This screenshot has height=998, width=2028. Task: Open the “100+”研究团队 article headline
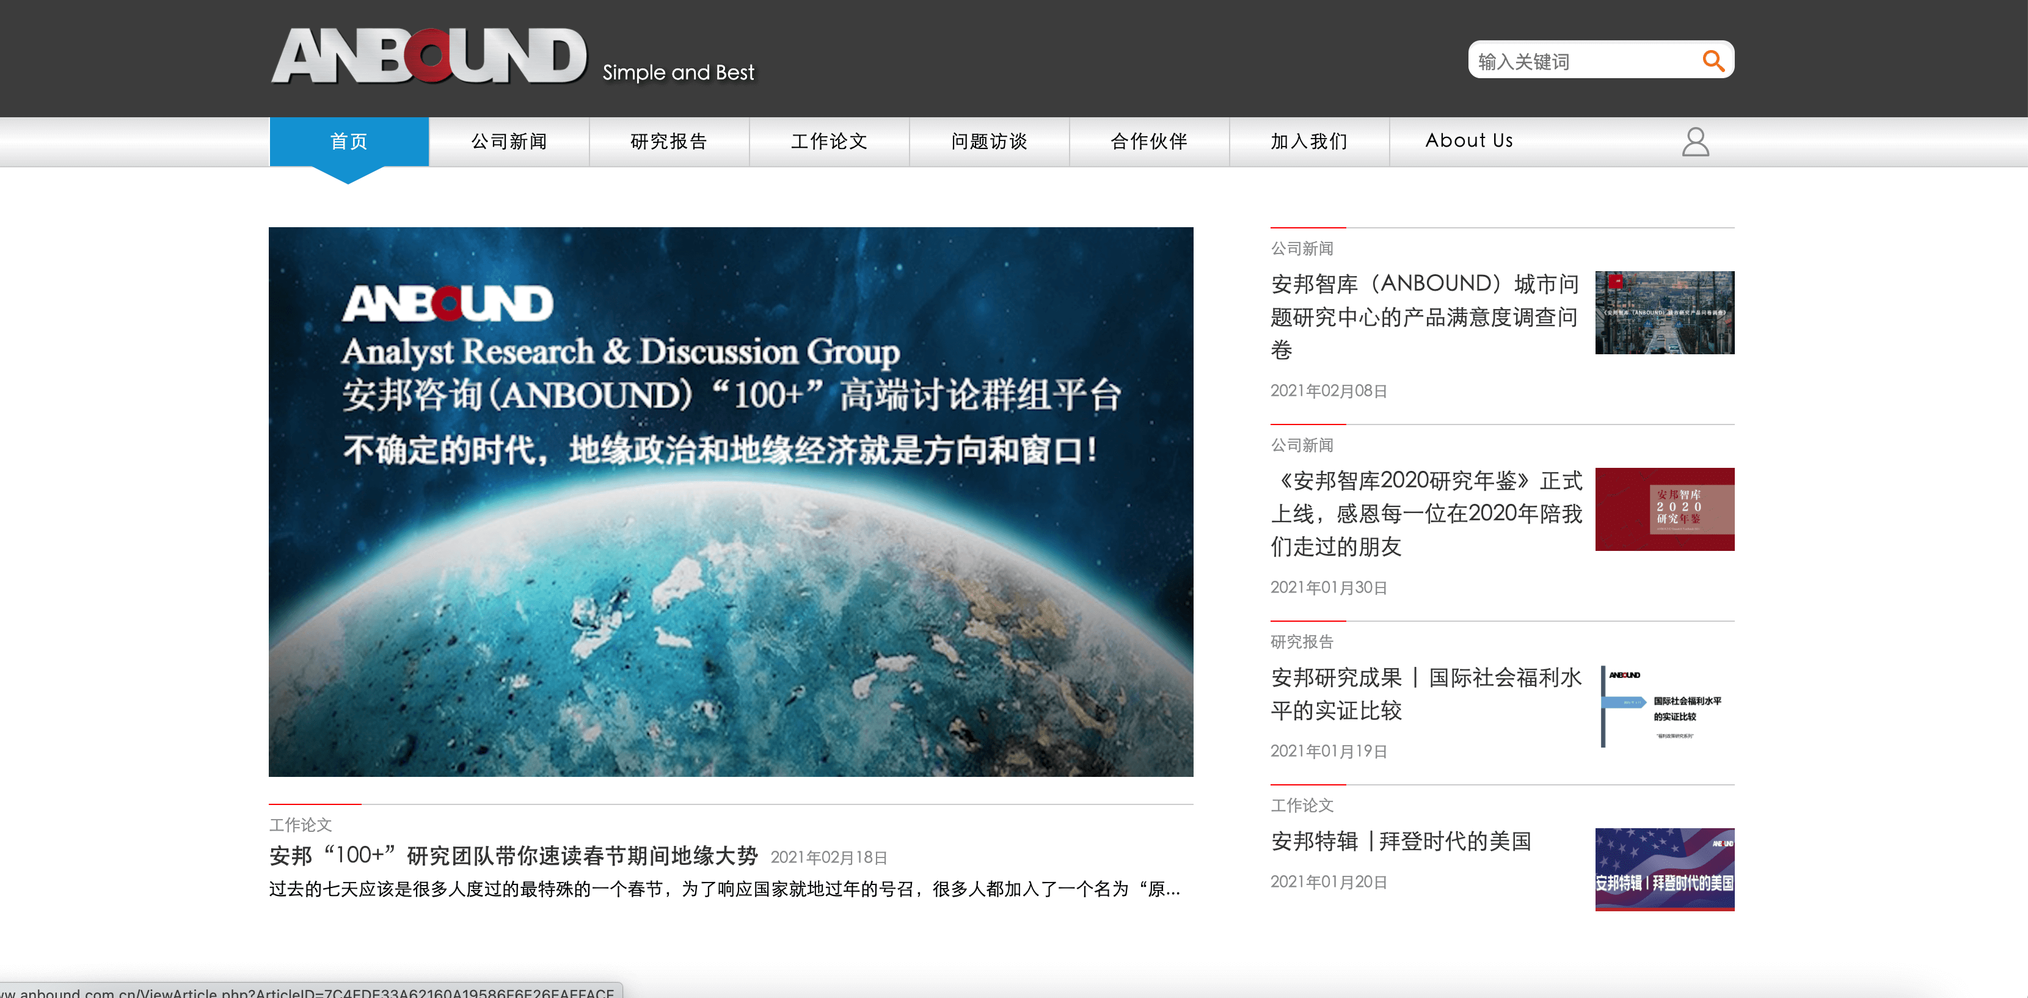[513, 856]
